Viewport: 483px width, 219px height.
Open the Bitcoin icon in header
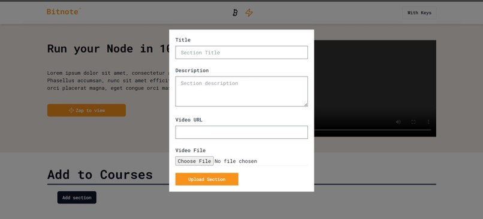235,13
